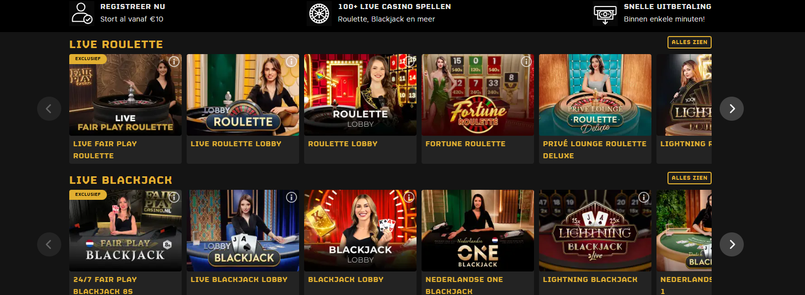This screenshot has height=295, width=805.
Task: Go back in Live Roulette carousel
Action: tap(49, 109)
